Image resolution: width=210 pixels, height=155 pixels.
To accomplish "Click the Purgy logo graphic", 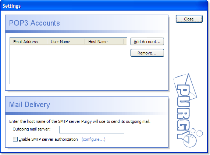I will 188,110.
